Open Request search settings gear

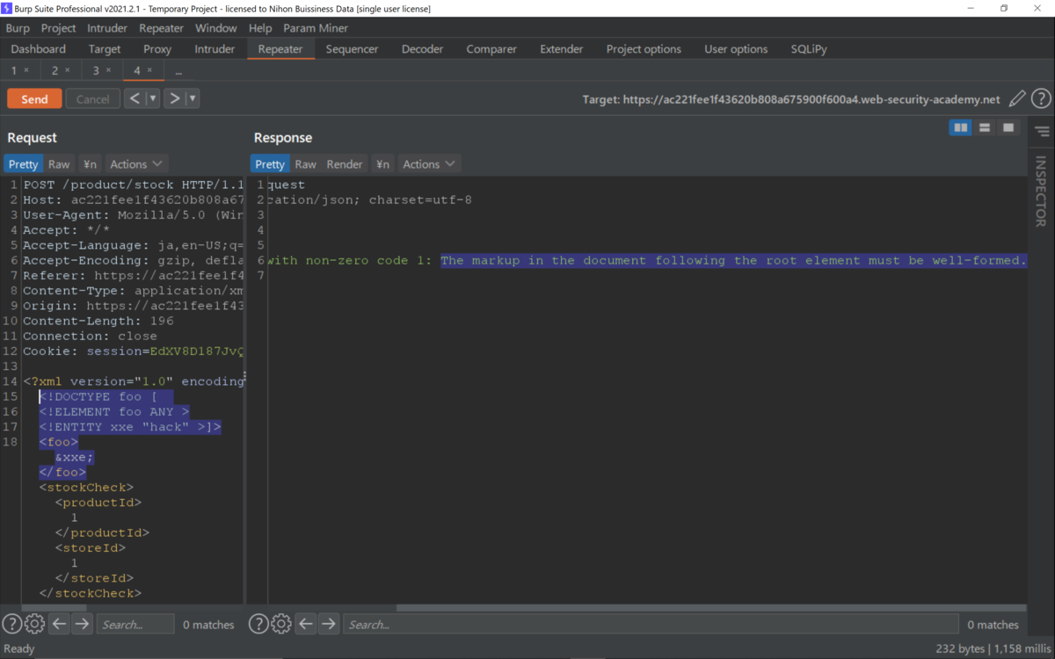tap(34, 624)
